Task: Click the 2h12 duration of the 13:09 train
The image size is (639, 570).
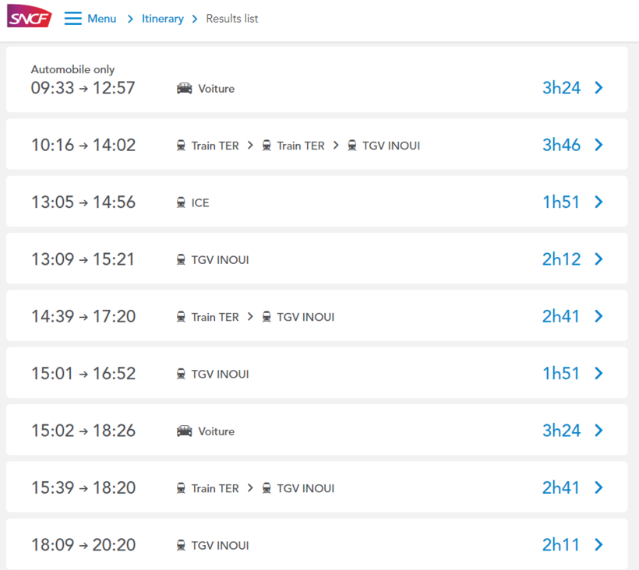Action: pyautogui.click(x=561, y=259)
